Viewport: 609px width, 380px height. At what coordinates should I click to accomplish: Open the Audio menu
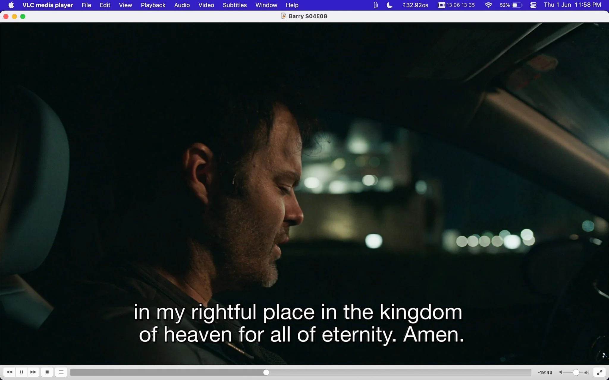click(182, 5)
